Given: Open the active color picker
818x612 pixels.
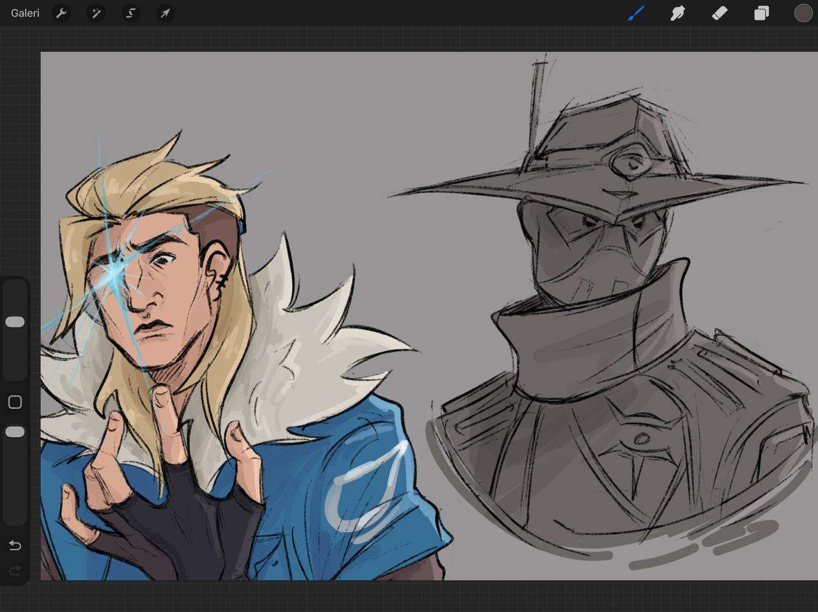Looking at the screenshot, I should 803,13.
